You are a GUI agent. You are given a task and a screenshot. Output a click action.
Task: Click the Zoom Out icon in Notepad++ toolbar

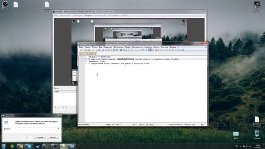tap(132, 50)
